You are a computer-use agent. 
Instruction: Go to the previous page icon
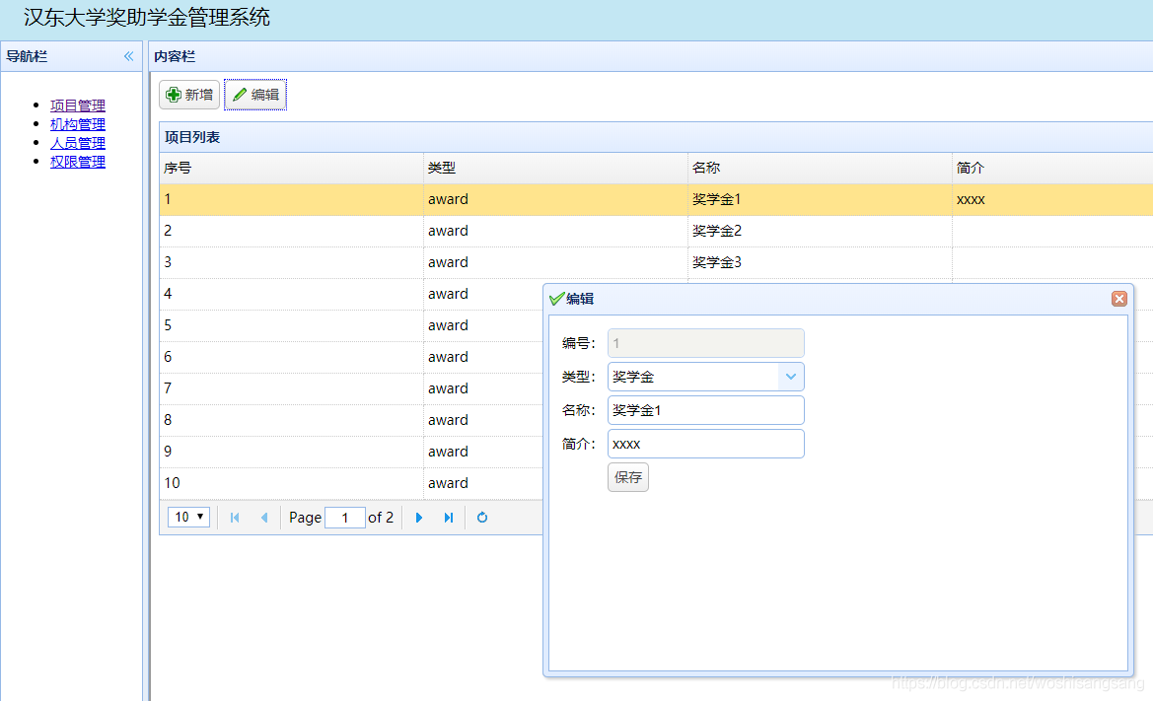coord(264,518)
